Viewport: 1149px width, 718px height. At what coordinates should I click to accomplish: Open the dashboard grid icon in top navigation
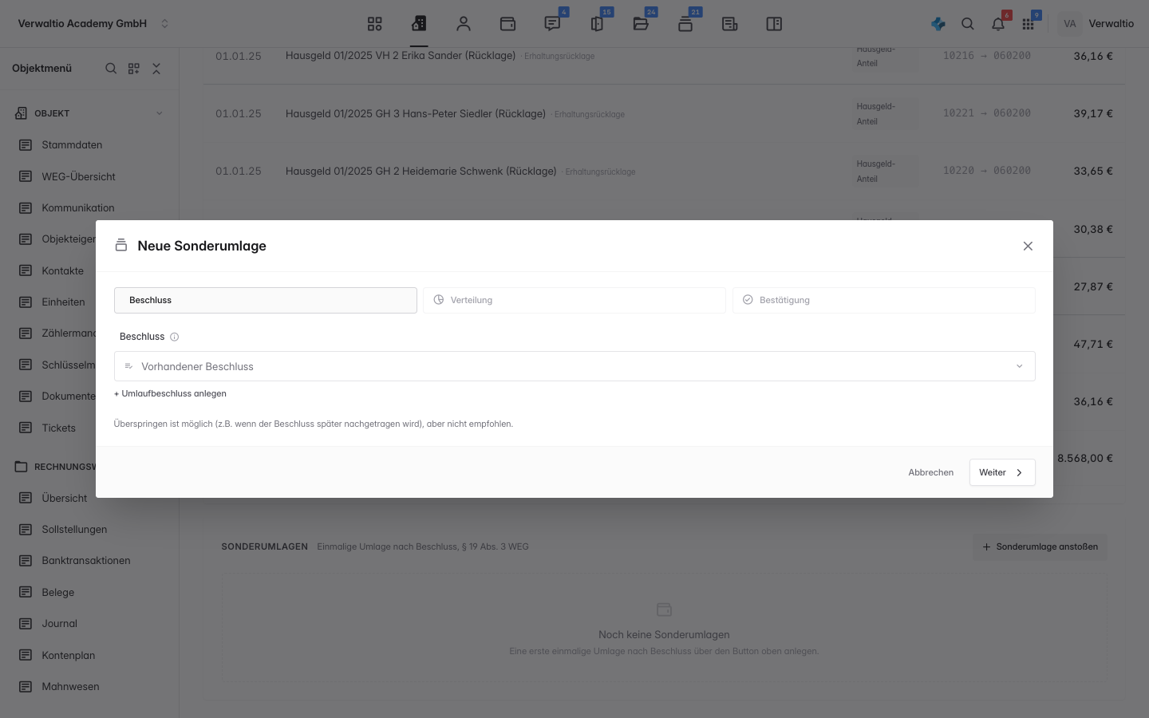point(375,24)
